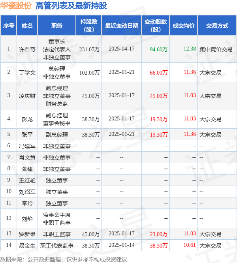Viewport: 237px width, 263px height.
Task: Click the change value 23.00万
Action: coord(159,234)
